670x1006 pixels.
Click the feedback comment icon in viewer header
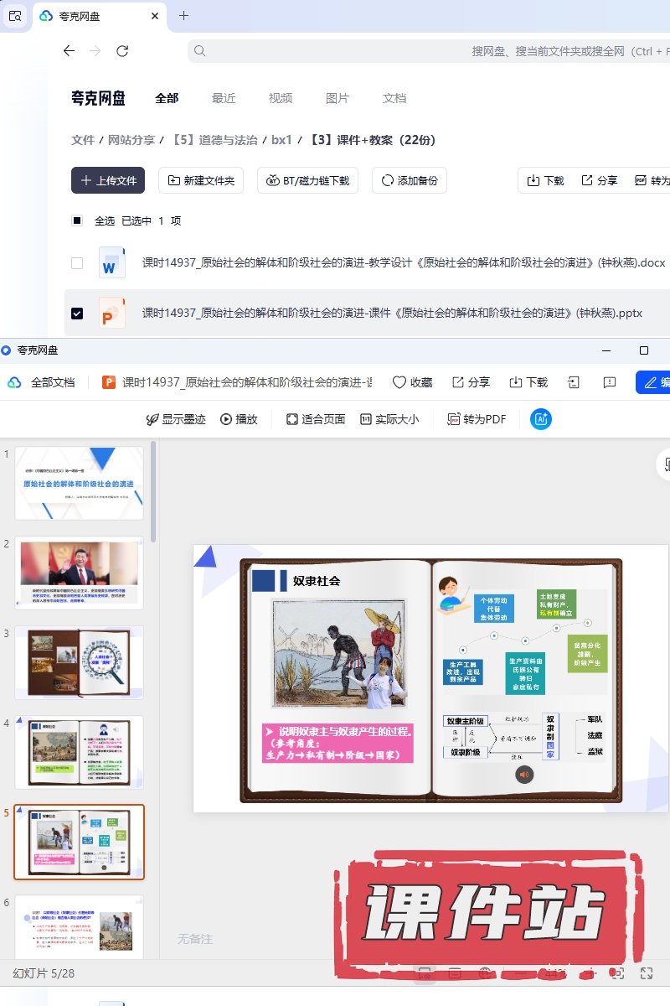610,382
